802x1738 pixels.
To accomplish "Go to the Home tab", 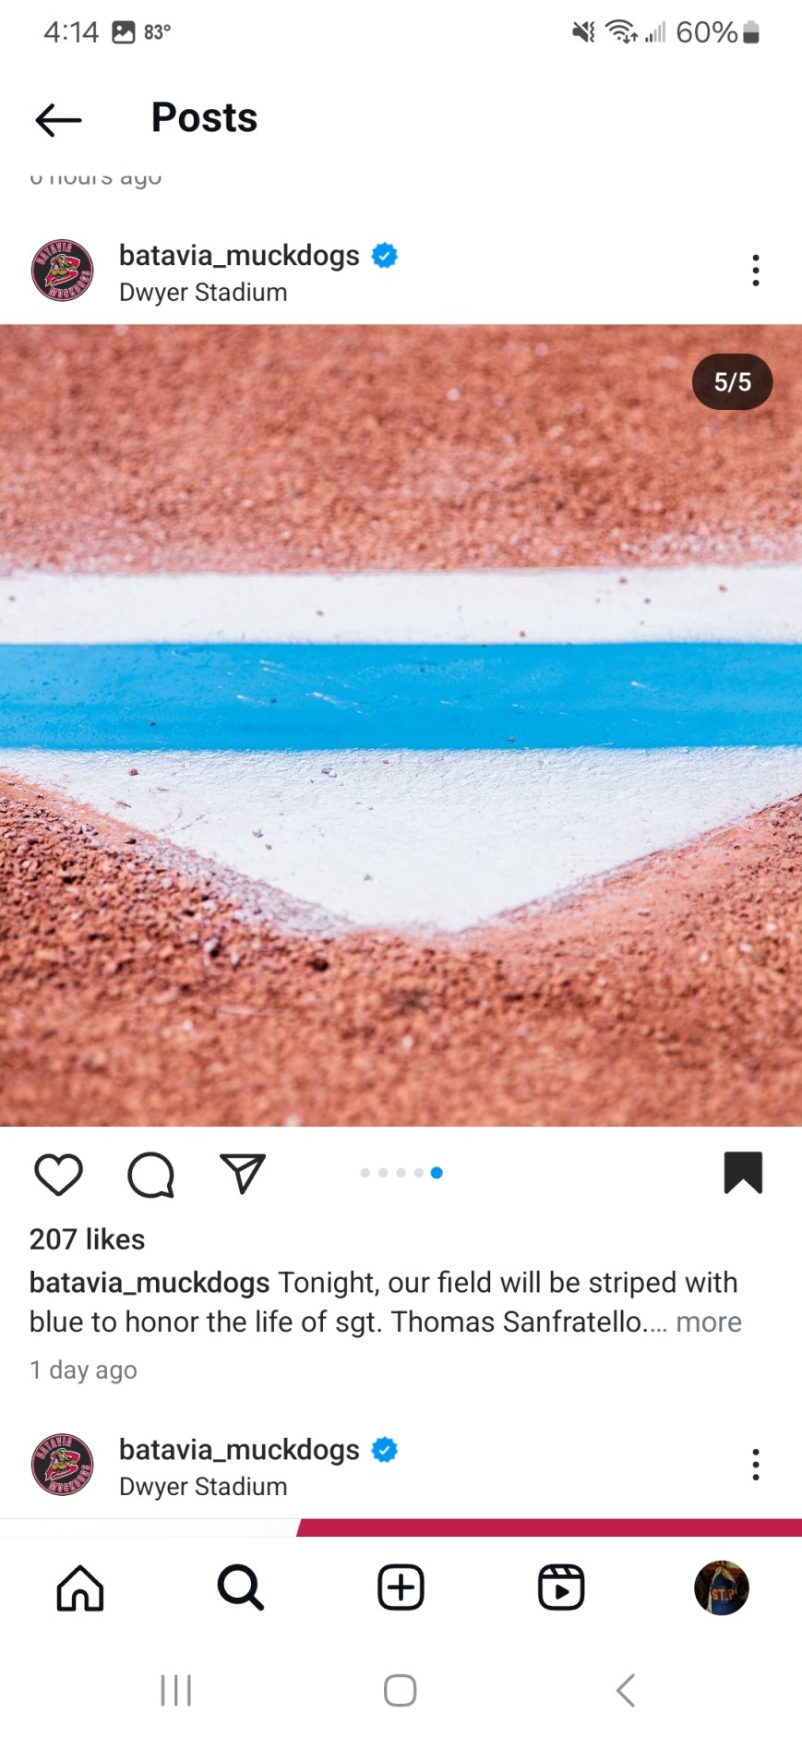I will (x=80, y=1587).
